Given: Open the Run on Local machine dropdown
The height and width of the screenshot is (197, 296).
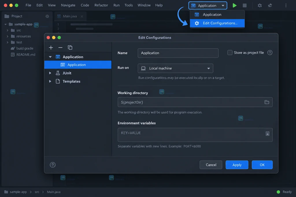Looking at the screenshot, I should coord(175,68).
